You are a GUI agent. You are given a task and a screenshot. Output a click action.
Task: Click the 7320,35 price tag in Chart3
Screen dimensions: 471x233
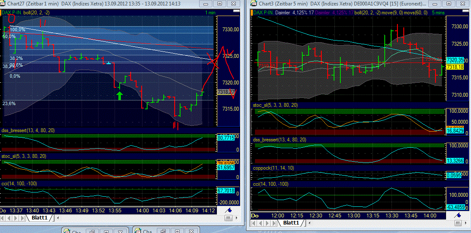point(456,60)
